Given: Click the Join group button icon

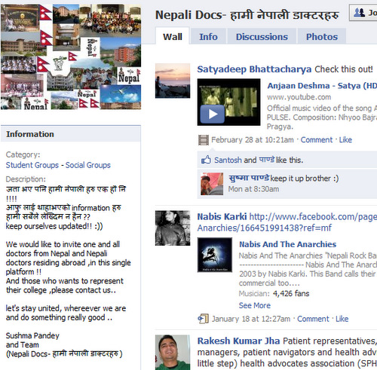Looking at the screenshot, I should click(x=360, y=12).
